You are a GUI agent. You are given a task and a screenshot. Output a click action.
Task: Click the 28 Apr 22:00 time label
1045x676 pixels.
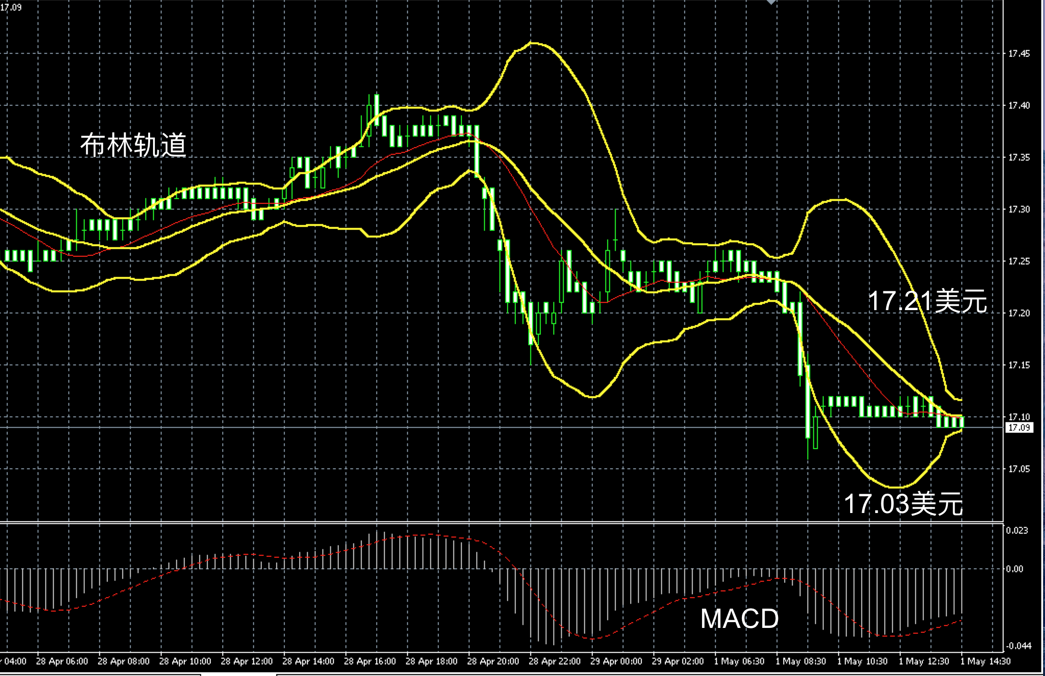(554, 662)
